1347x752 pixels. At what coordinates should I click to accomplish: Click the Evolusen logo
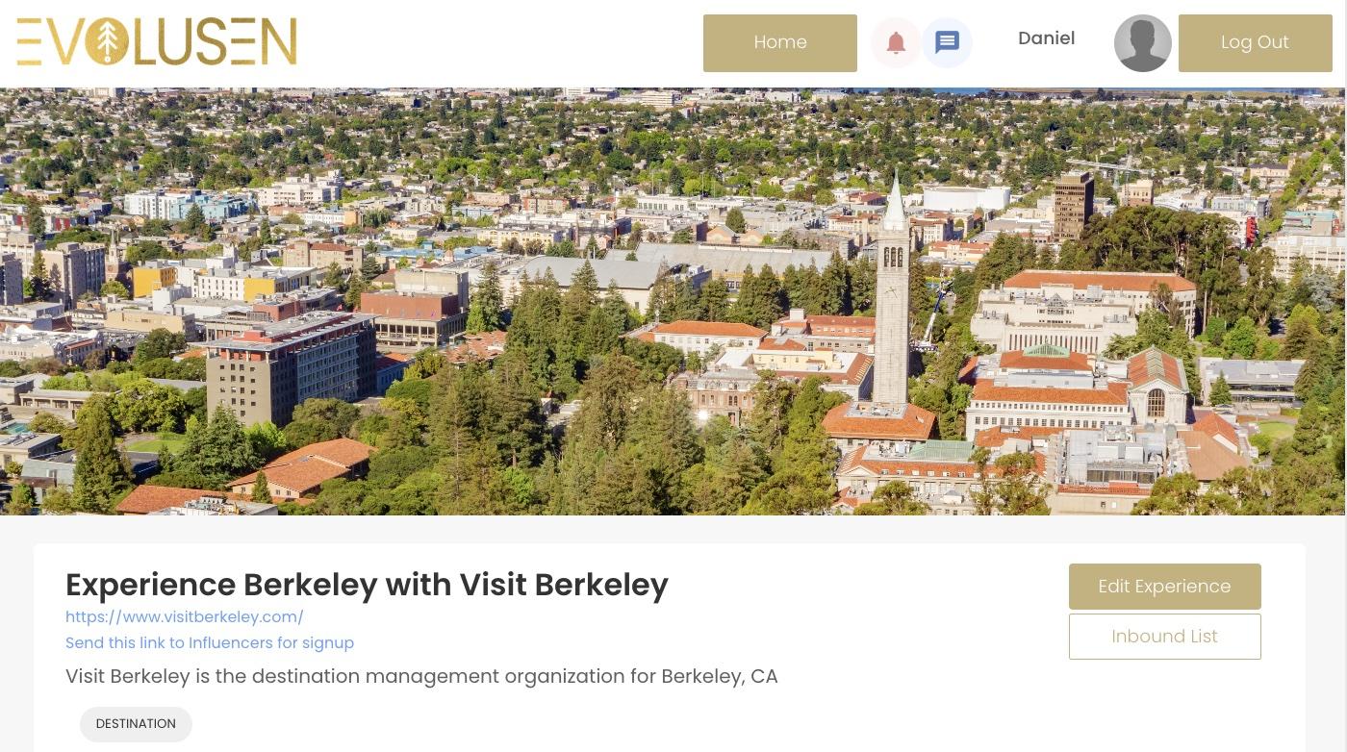[157, 42]
